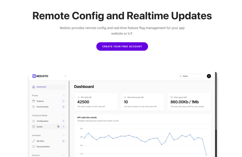Click the Remote Config and Realtime Updates headline

[122, 16]
